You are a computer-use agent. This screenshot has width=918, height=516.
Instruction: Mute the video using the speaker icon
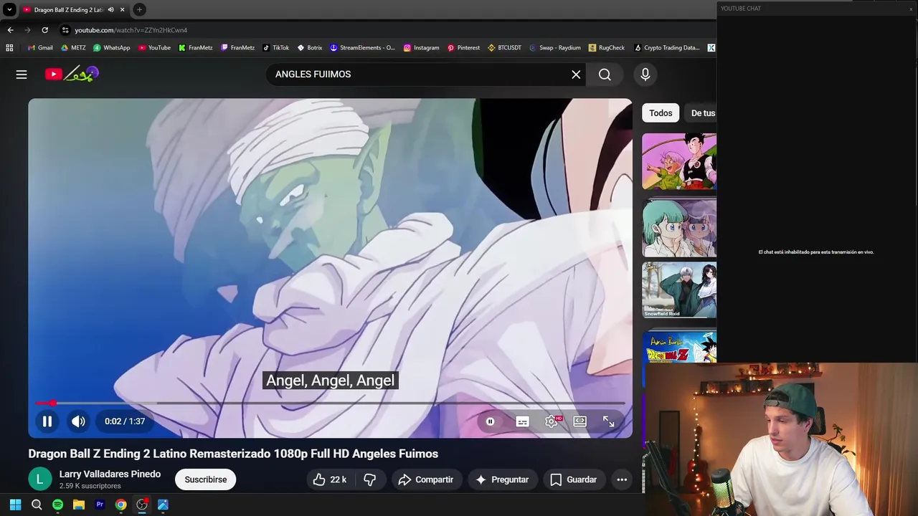point(78,421)
